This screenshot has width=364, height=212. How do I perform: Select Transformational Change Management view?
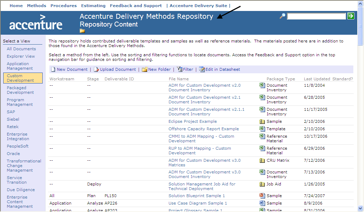[x=24, y=166]
